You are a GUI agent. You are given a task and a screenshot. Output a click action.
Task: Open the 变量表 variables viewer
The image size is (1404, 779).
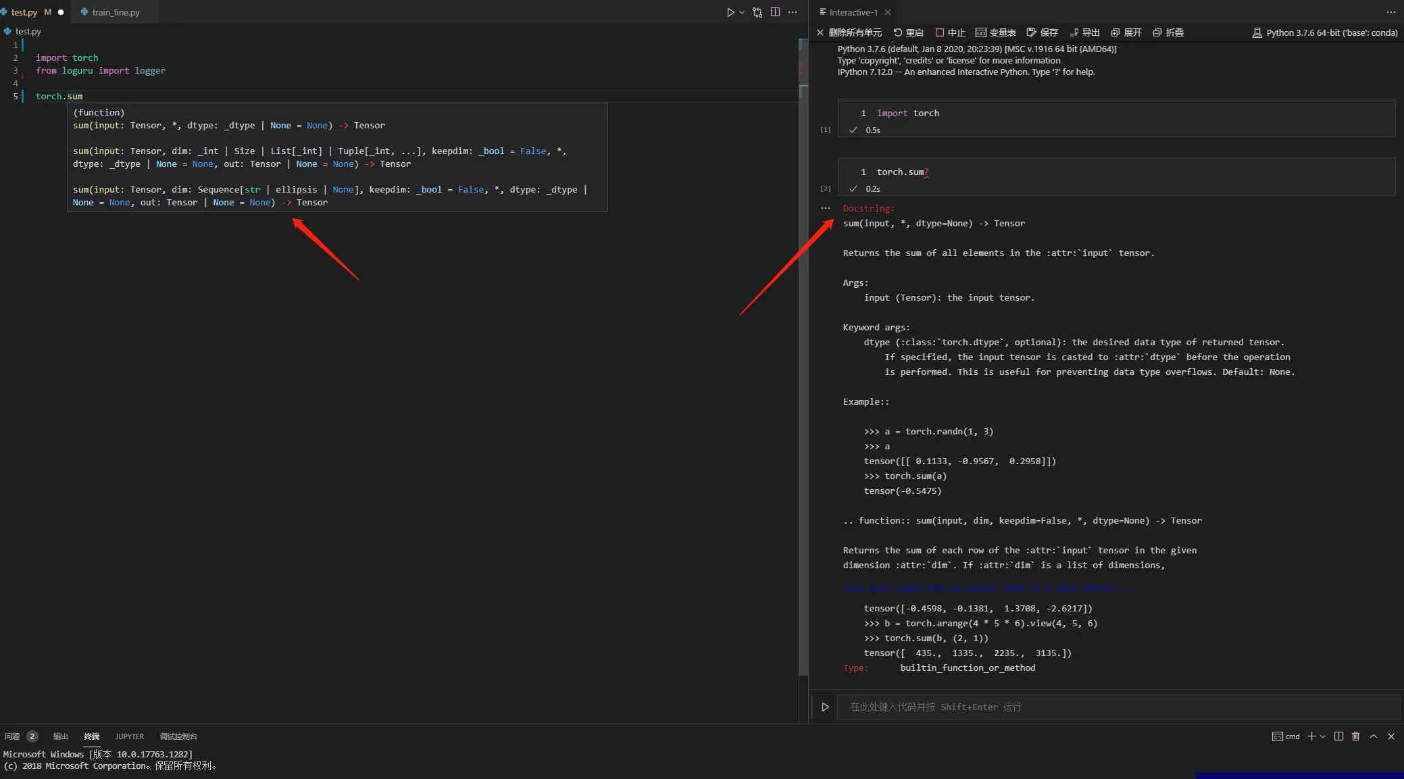point(995,32)
